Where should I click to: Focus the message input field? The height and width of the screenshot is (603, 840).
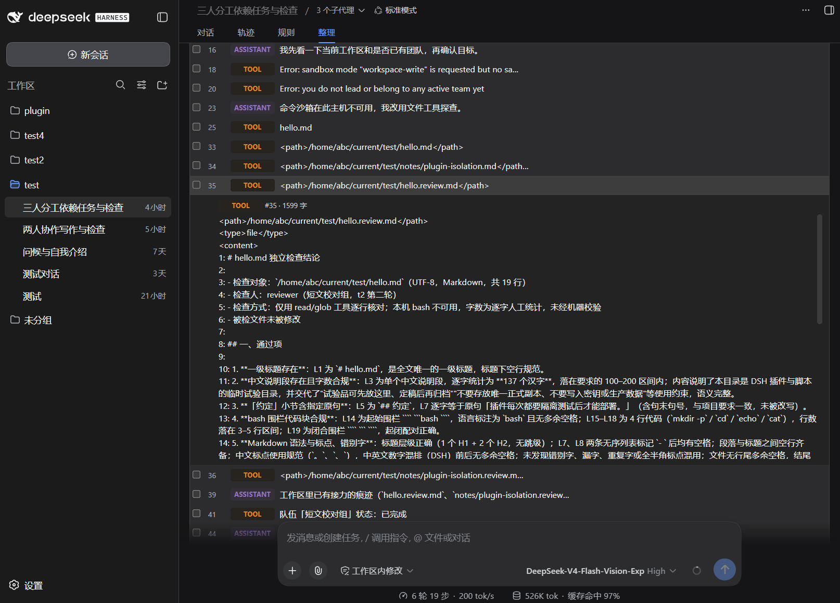[x=509, y=538]
